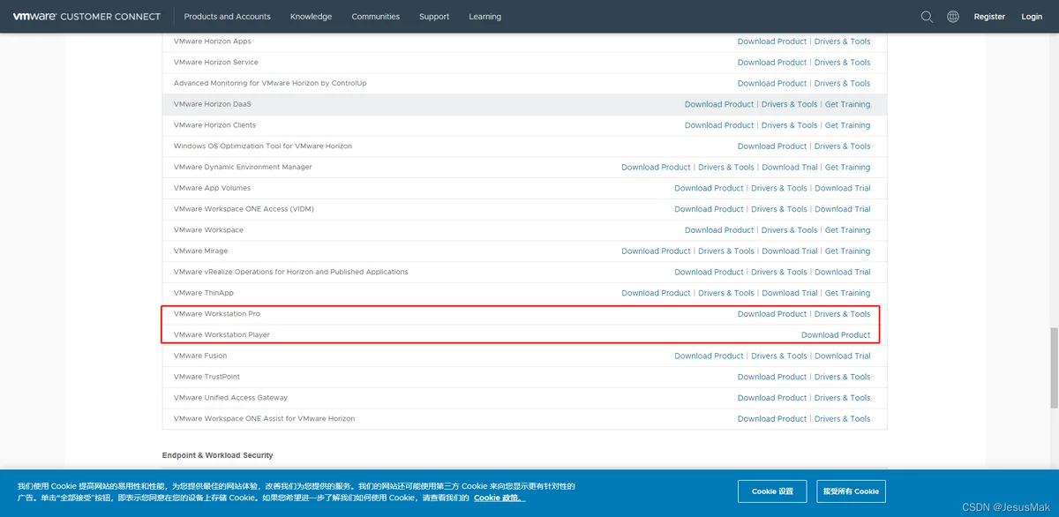Click Get Training for Dynamic Environment Manager
Viewport: 1059px width, 517px height.
[x=847, y=168]
